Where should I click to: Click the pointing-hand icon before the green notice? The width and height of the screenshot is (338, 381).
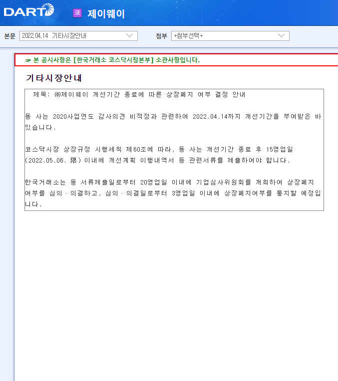coord(28,60)
